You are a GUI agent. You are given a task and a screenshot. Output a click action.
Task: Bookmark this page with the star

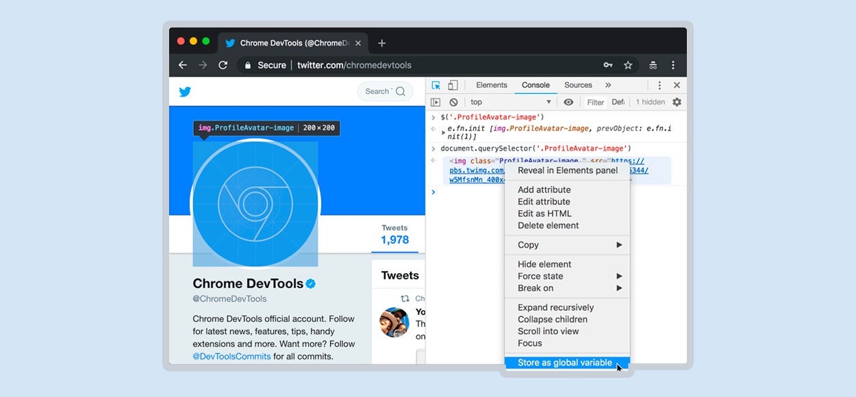(x=628, y=65)
